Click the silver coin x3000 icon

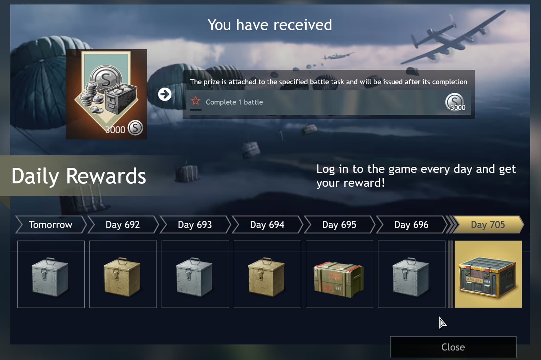tap(455, 102)
